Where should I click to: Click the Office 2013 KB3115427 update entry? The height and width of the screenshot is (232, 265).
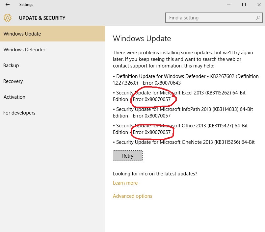pyautogui.click(x=180, y=129)
